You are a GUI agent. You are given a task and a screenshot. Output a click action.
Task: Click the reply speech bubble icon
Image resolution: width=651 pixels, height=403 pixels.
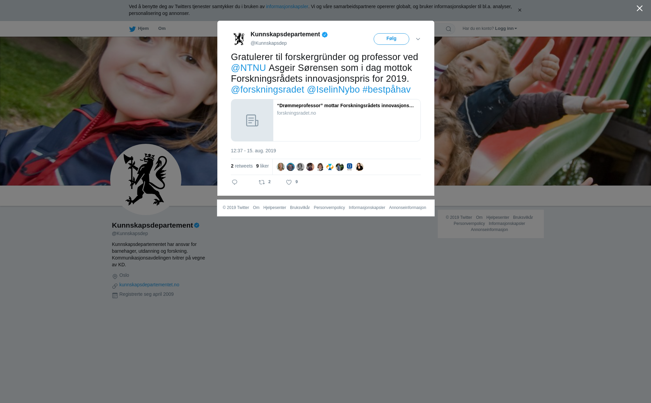tap(235, 183)
